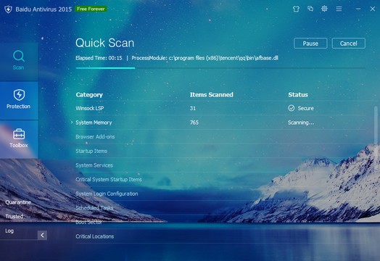Open the hamburger main menu

tap(339, 9)
